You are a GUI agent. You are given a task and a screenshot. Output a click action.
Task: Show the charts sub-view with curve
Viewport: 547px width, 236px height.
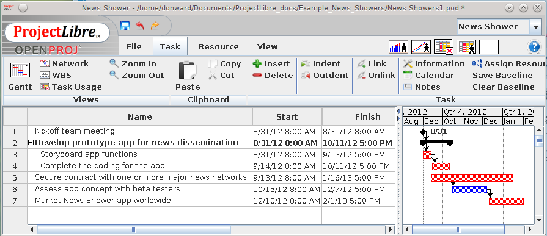click(x=421, y=47)
